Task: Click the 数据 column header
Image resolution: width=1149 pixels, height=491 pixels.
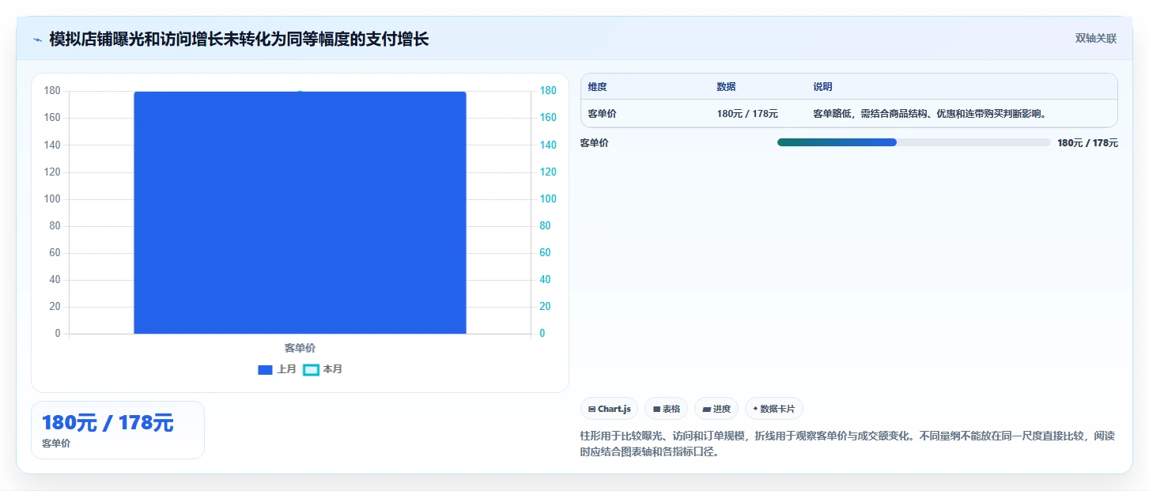Action: click(726, 87)
